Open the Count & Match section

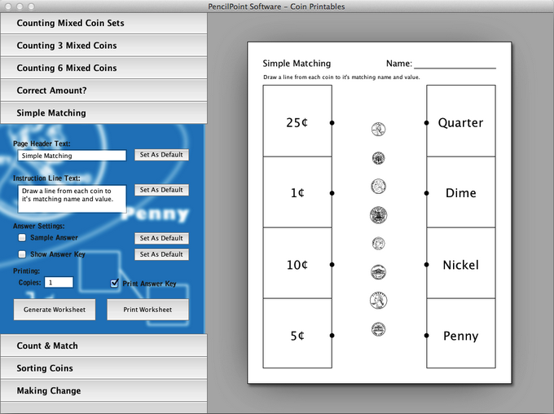click(103, 346)
